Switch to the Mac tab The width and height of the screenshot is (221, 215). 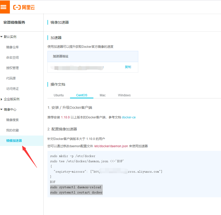(102, 95)
